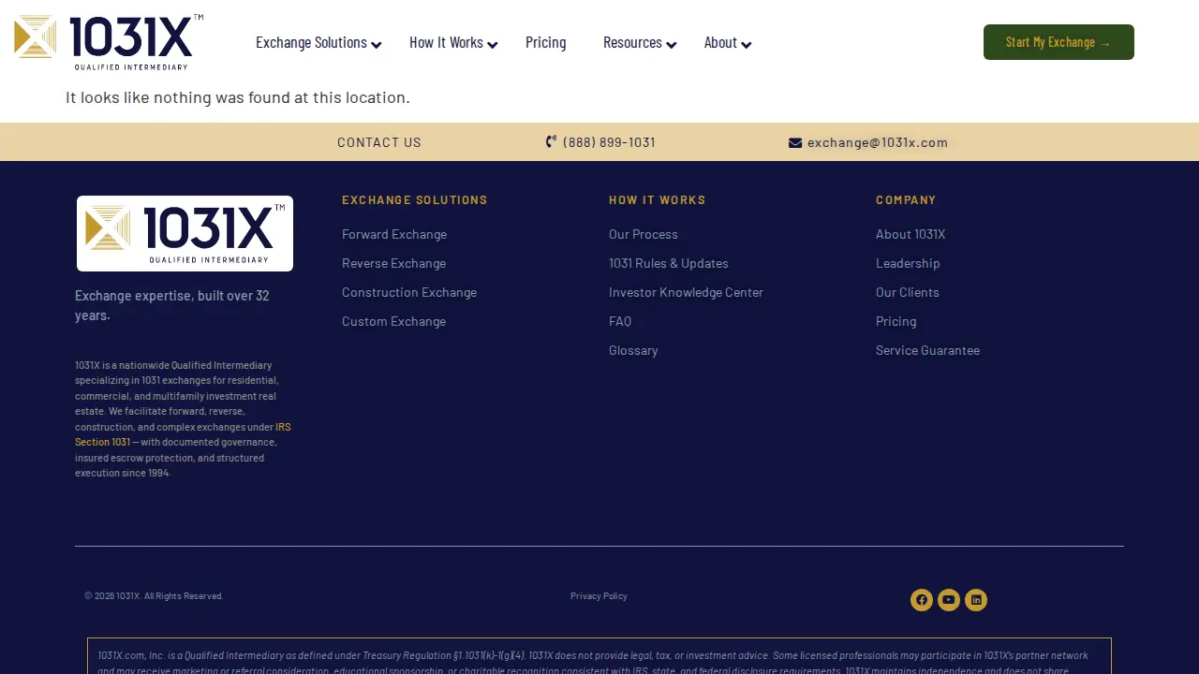
Task: Open the Pricing item in the top navigation
Action: (x=546, y=42)
